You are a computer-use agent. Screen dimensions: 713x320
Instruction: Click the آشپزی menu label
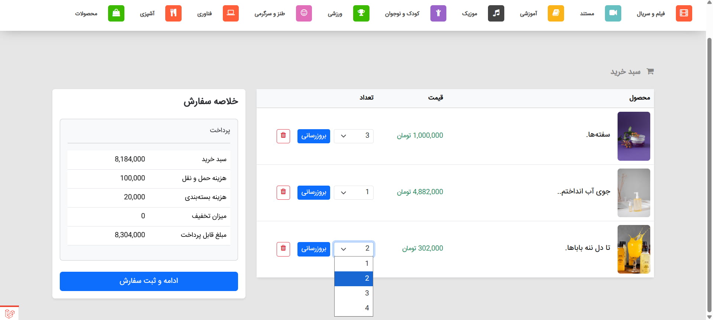[147, 14]
